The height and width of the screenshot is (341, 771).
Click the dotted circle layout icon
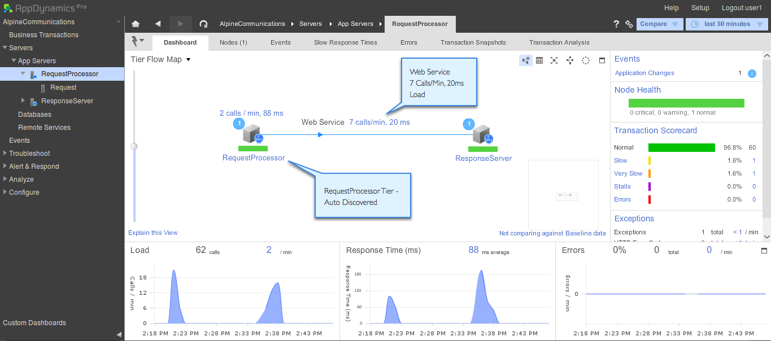coord(586,60)
